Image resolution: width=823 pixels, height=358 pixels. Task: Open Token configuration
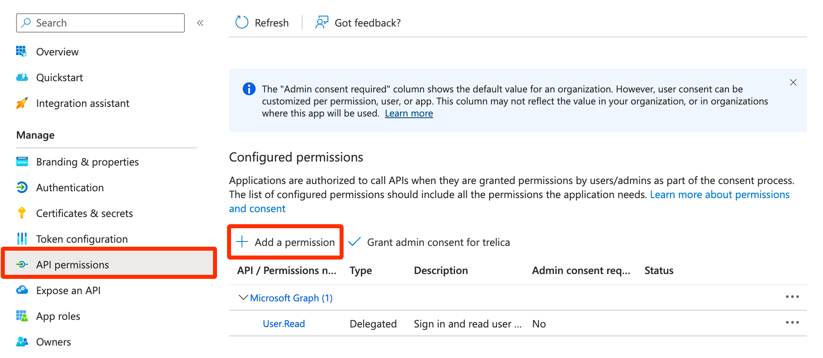point(82,239)
